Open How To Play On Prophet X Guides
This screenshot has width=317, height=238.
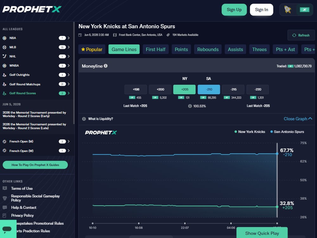(35, 165)
